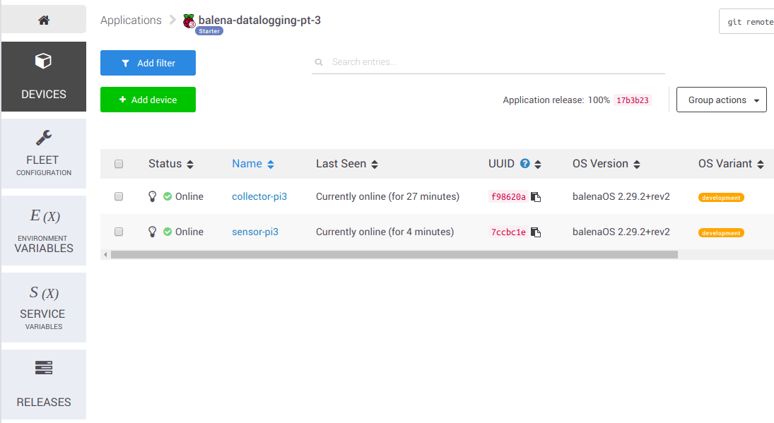Check the sensor-pi3 row checkbox
Screen dimensions: 774x423
(119, 232)
